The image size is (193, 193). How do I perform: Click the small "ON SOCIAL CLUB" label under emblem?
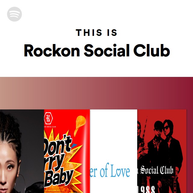click(x=50, y=127)
